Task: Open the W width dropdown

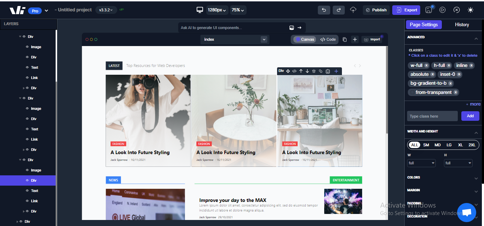Action: click(422, 163)
